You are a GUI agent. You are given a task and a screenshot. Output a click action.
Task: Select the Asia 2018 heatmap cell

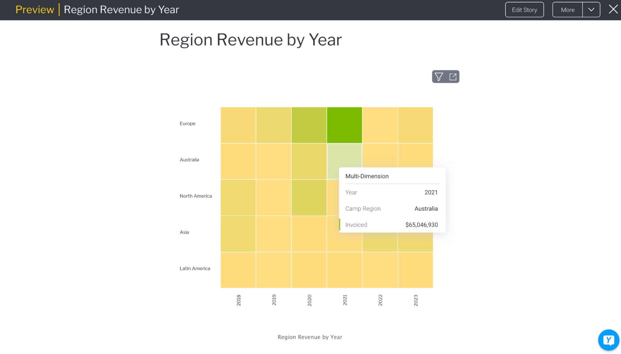(x=238, y=234)
